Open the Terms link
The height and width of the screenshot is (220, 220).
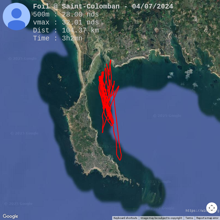point(189,218)
